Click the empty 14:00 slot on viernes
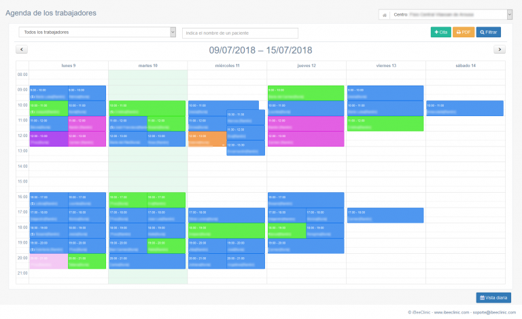522x319 pixels. pyautogui.click(x=385, y=166)
